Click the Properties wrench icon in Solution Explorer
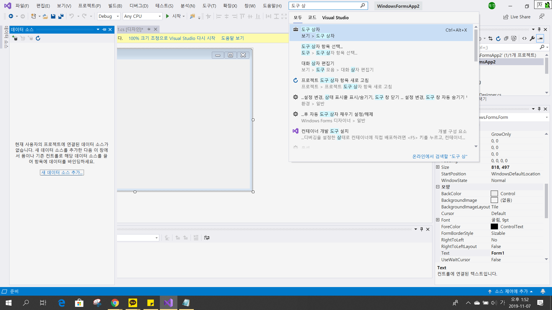Viewport: 552px width, 310px height. [x=532, y=38]
